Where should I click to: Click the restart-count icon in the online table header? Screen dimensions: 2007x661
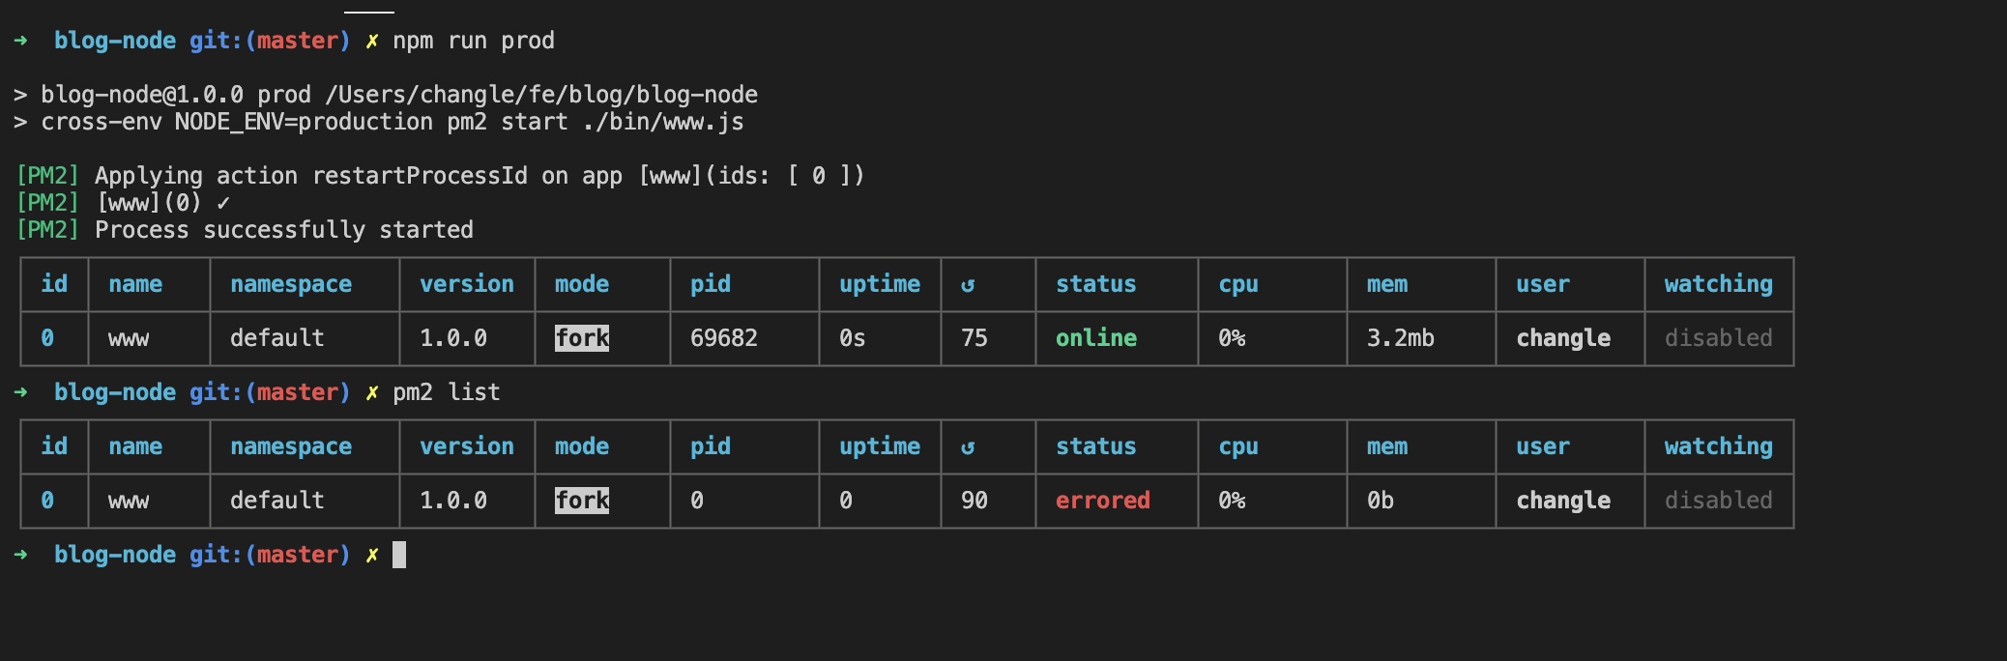(x=968, y=285)
